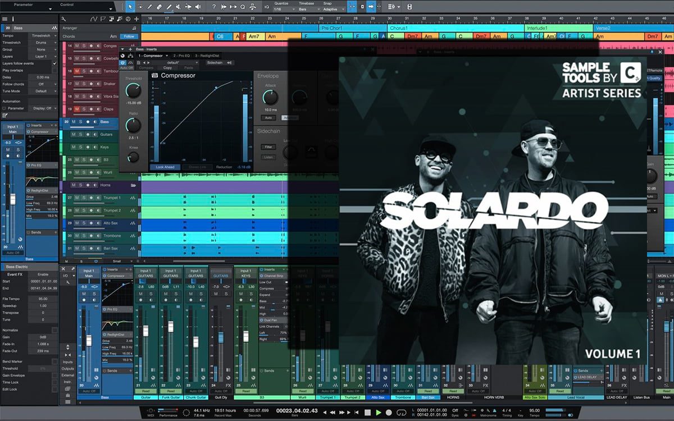The width and height of the screenshot is (674, 421).
Task: Unmute the Tambourine track
Action: (x=77, y=71)
